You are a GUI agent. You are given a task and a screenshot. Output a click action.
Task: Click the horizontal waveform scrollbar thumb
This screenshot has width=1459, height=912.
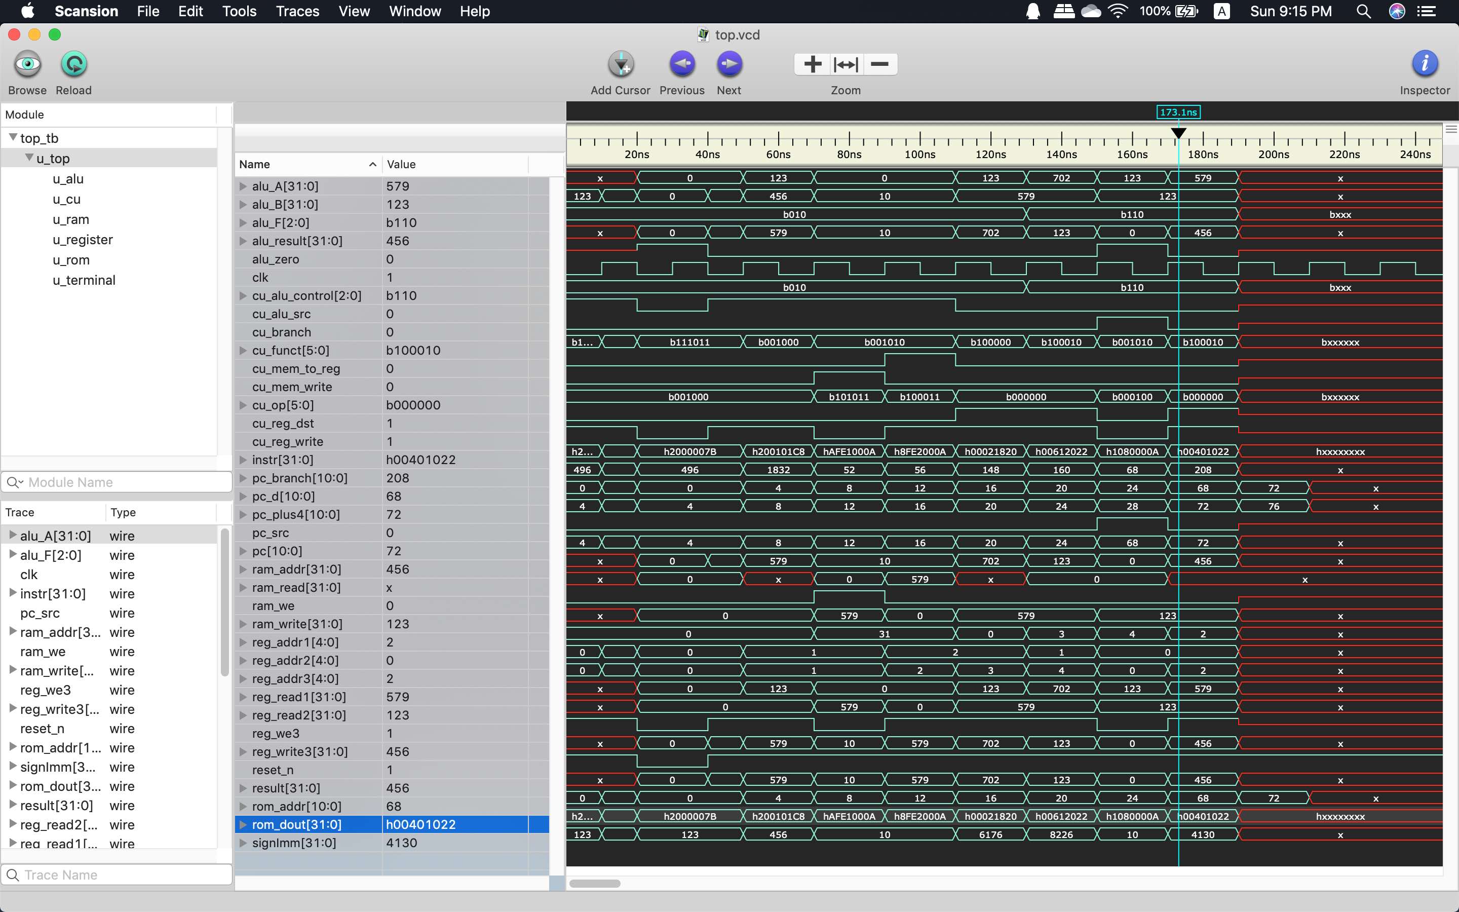594,884
